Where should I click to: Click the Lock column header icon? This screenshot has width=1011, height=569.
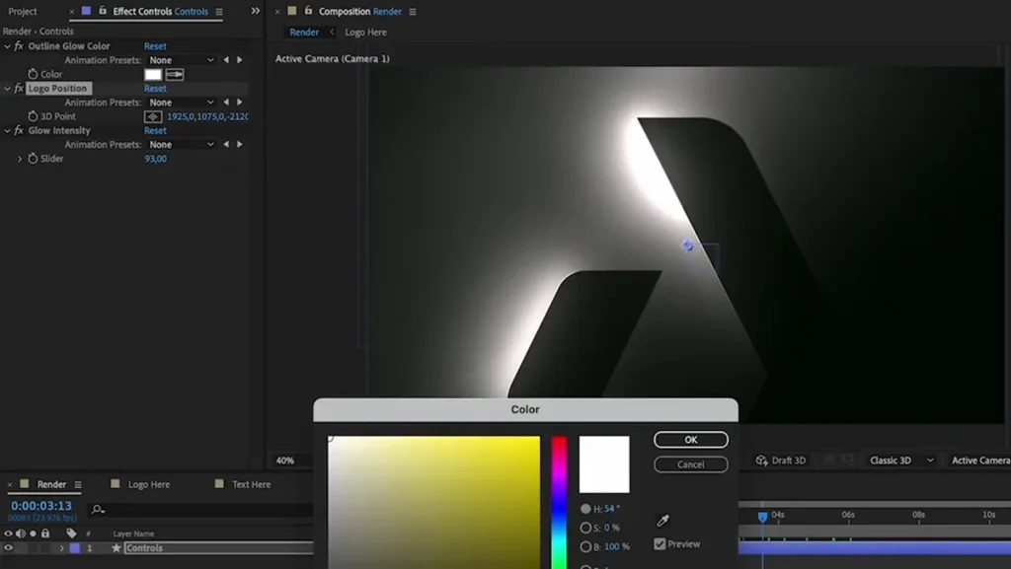pyautogui.click(x=45, y=533)
